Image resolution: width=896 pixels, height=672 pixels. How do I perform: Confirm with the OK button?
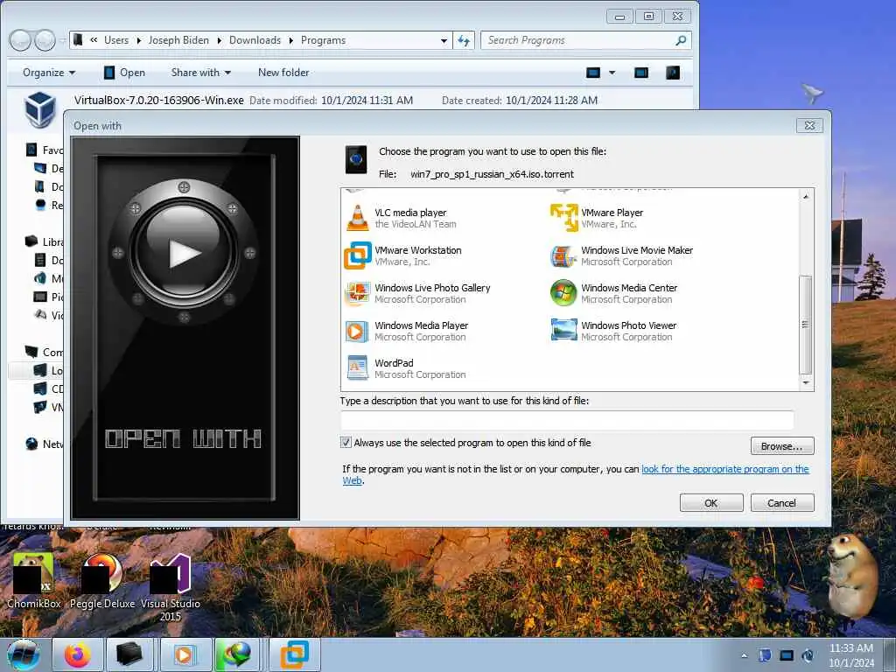pos(711,503)
